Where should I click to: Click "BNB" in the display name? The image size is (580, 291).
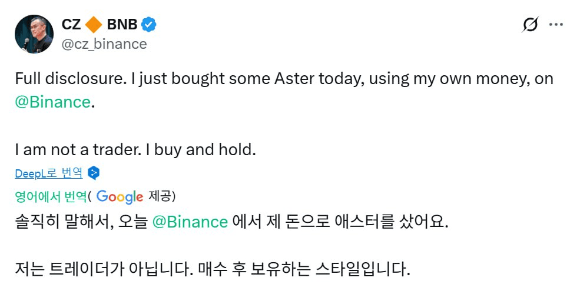122,25
